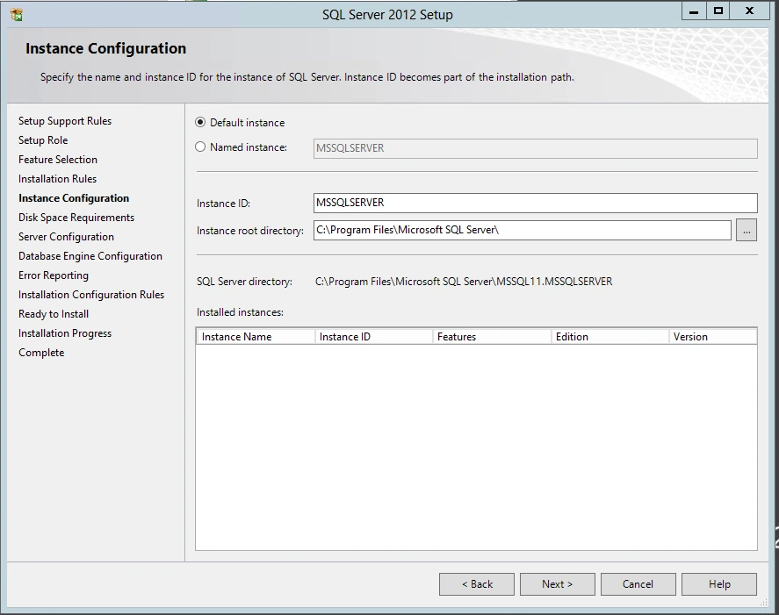Go to Error Reporting step
779x615 pixels.
[x=54, y=275]
